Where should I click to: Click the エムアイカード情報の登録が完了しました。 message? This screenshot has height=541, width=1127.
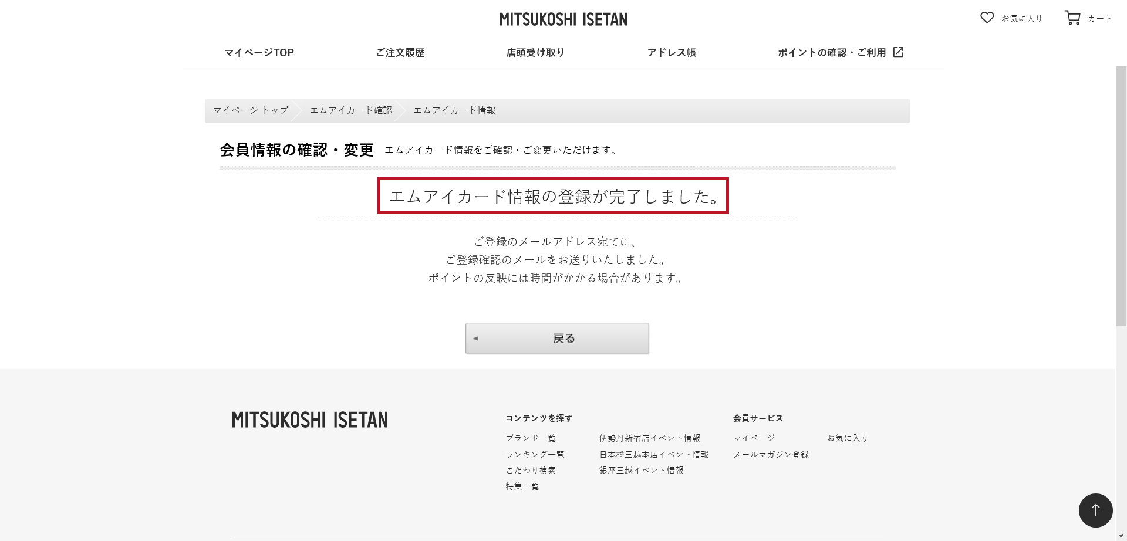click(x=553, y=196)
